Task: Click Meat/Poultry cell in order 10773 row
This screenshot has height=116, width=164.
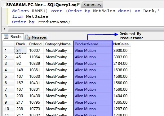Action: (x=58, y=109)
